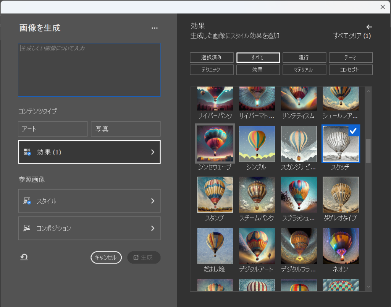Expand the スタイル row chevron
The width and height of the screenshot is (391, 307).
(x=153, y=201)
